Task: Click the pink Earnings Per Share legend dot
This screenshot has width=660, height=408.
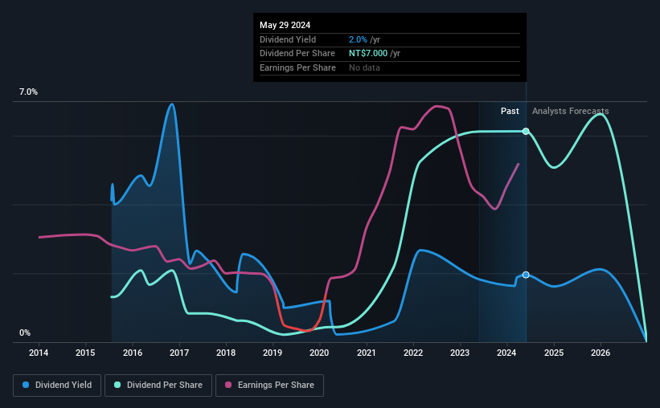Action: click(228, 385)
